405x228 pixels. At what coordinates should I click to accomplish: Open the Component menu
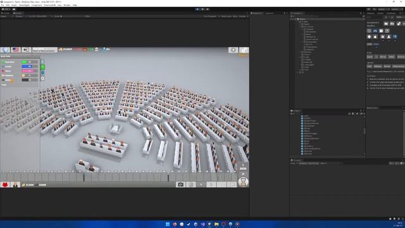(x=37, y=5)
